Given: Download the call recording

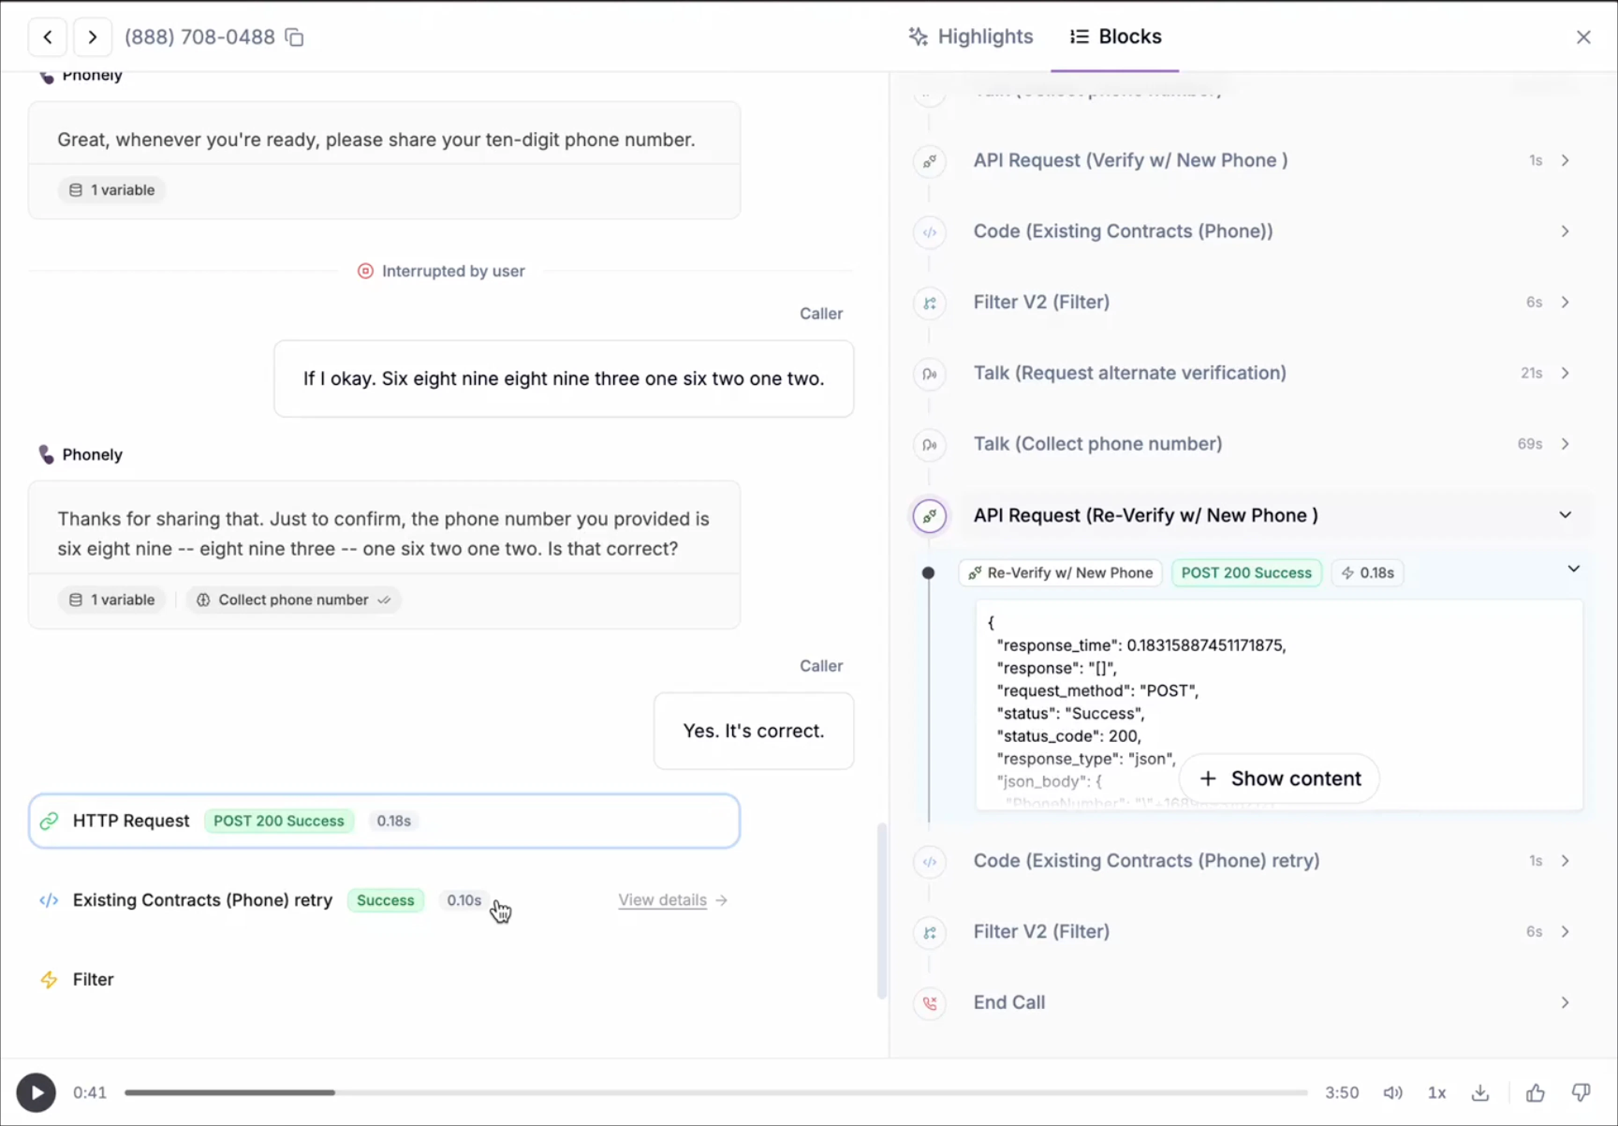Looking at the screenshot, I should [1480, 1093].
